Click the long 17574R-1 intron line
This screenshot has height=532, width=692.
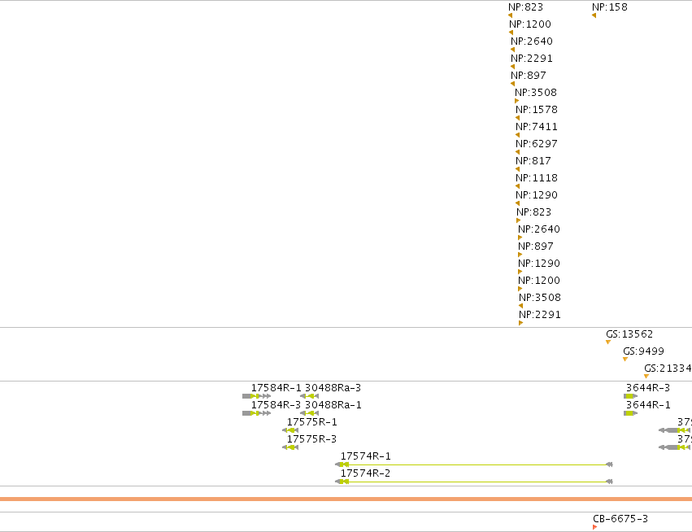click(x=477, y=464)
